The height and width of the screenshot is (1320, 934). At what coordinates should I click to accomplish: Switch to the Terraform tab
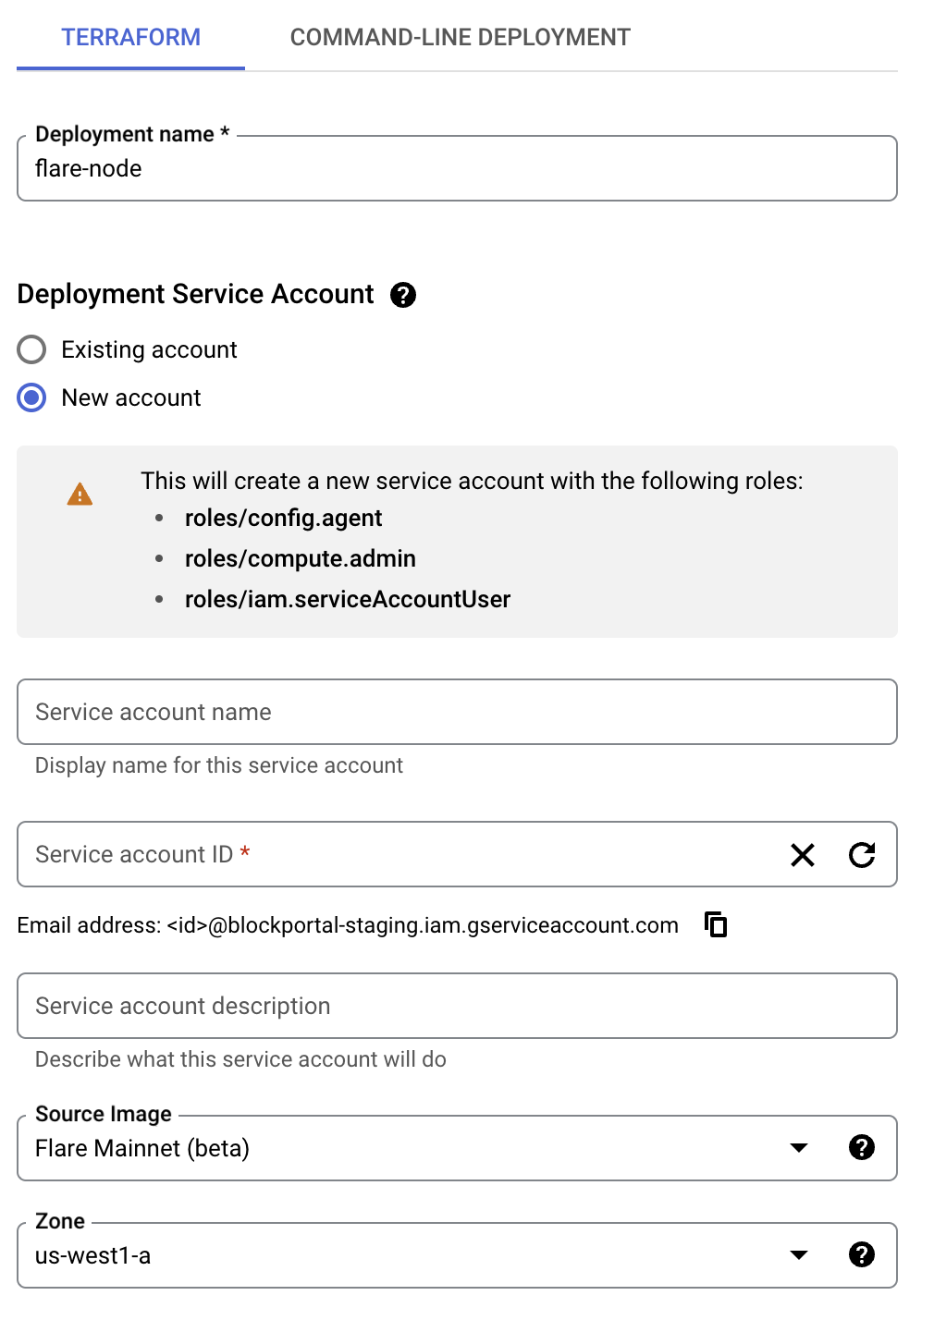[130, 38]
